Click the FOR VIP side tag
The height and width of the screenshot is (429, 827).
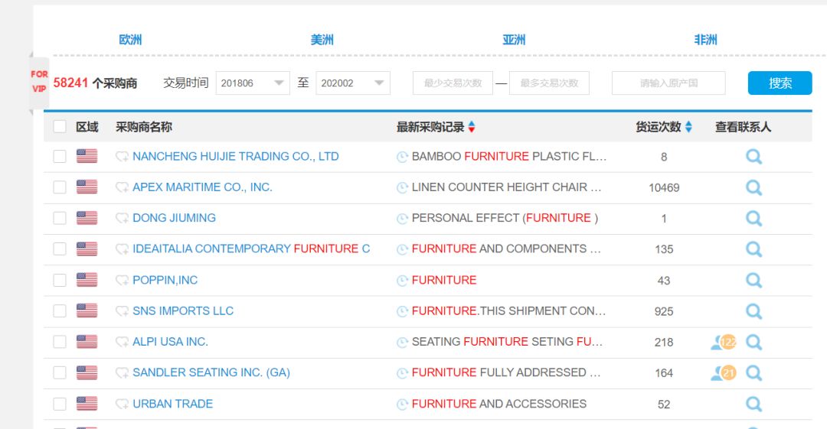coord(39,82)
